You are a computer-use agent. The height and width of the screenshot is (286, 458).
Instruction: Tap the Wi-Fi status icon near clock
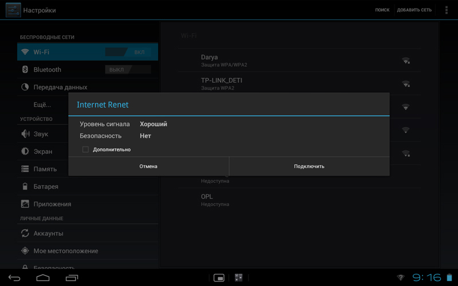coord(401,277)
